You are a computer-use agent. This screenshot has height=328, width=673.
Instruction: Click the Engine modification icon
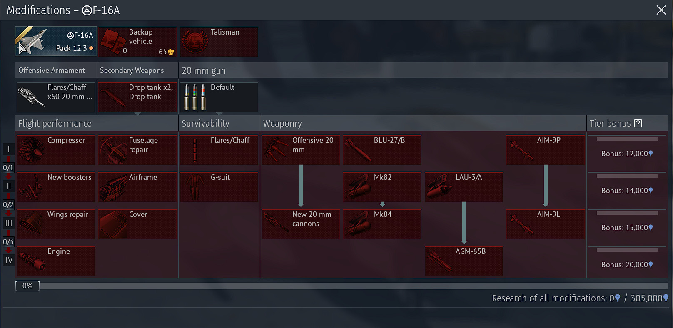point(32,261)
